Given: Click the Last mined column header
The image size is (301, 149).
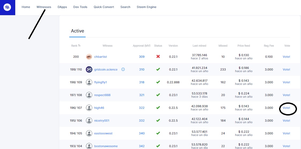Looking at the screenshot, I should 199,46.
